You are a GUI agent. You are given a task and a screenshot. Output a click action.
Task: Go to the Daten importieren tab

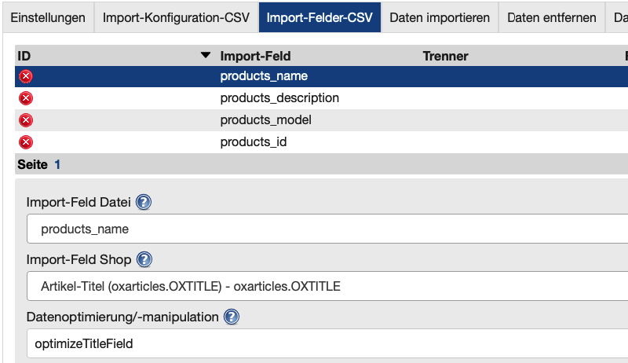(440, 17)
